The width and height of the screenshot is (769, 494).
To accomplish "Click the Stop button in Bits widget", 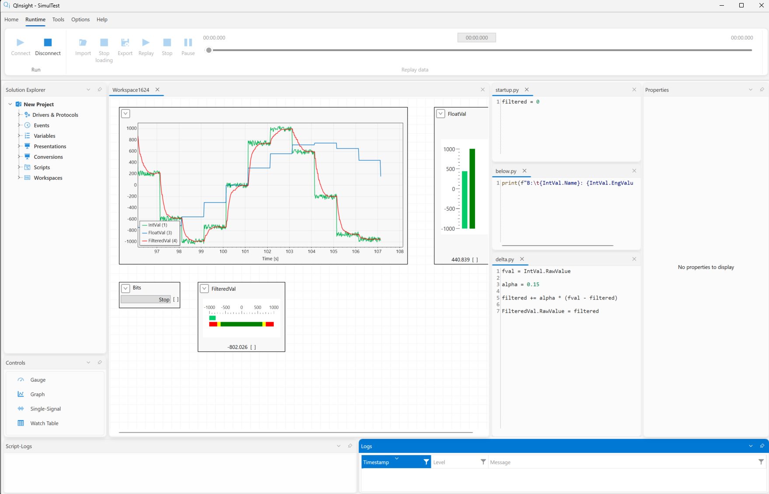I will [146, 299].
